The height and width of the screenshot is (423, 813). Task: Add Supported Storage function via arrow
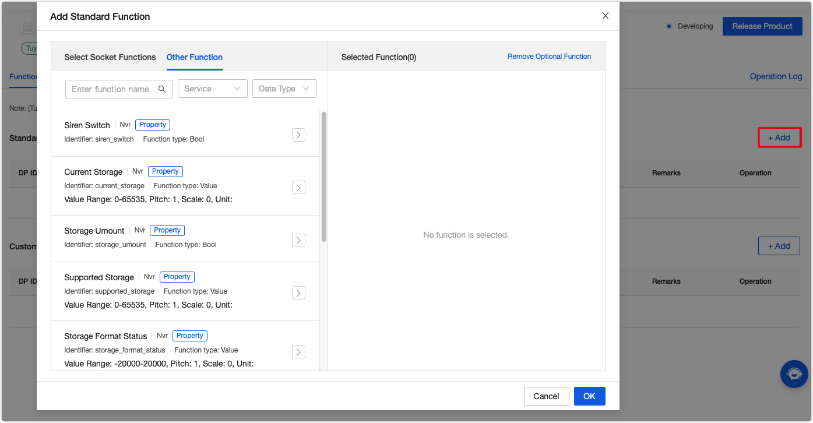[298, 293]
